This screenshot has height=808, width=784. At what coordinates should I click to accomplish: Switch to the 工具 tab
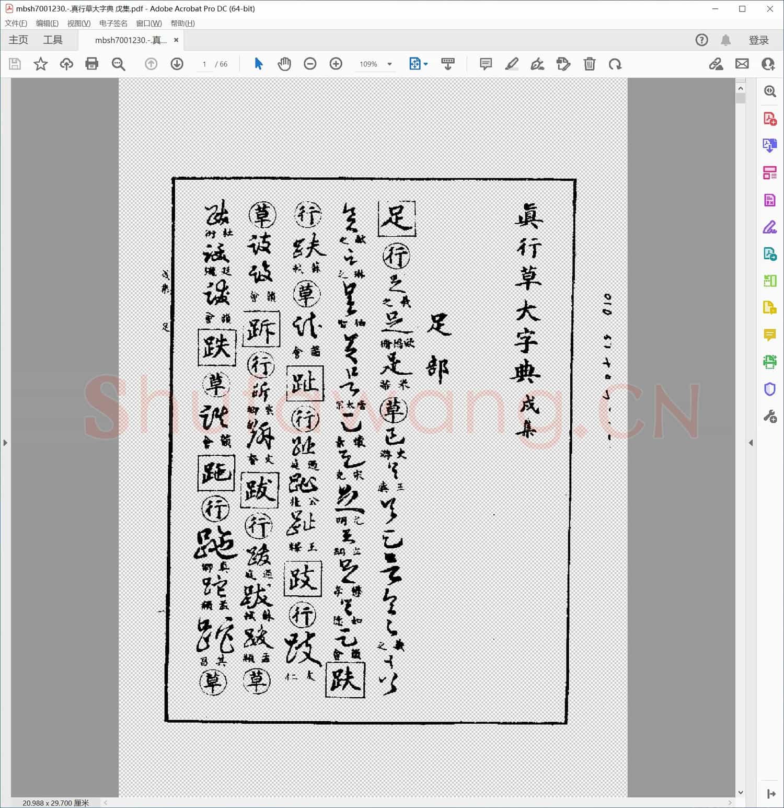coord(52,40)
